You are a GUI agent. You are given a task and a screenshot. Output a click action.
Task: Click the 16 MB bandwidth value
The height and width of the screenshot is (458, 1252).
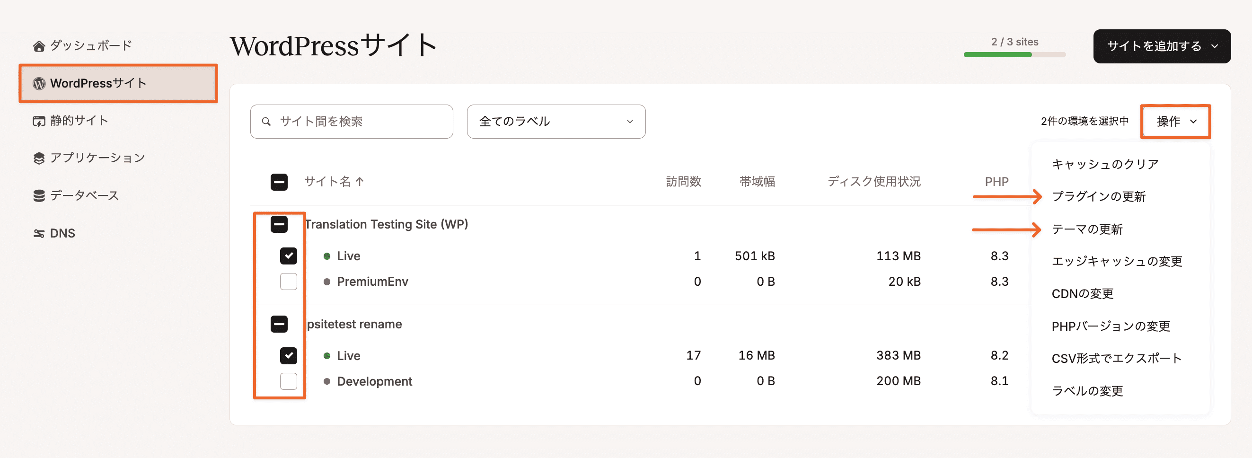pyautogui.click(x=756, y=356)
